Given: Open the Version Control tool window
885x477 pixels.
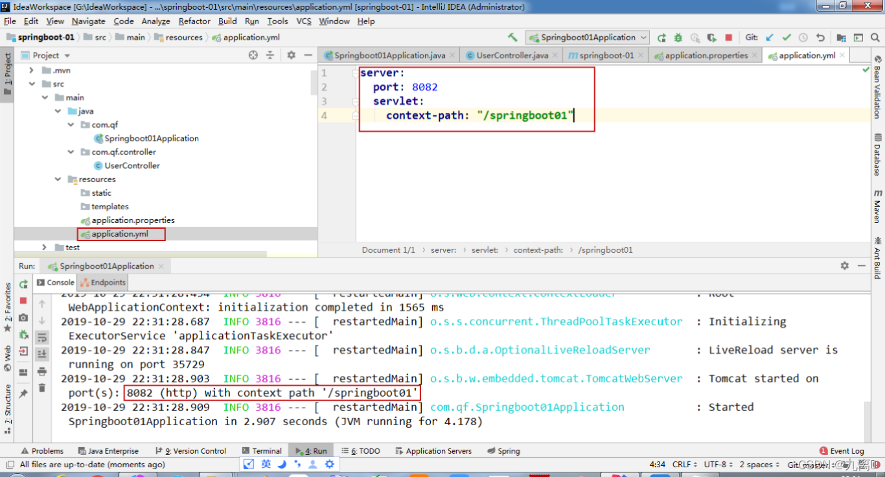Looking at the screenshot, I should [x=191, y=450].
